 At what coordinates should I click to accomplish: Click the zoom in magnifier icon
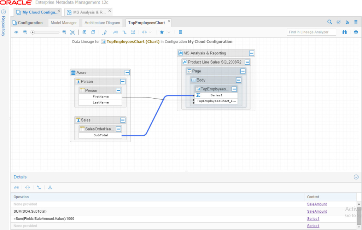64,32
